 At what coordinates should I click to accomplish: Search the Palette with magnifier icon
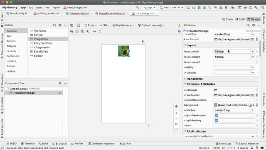(54, 25)
